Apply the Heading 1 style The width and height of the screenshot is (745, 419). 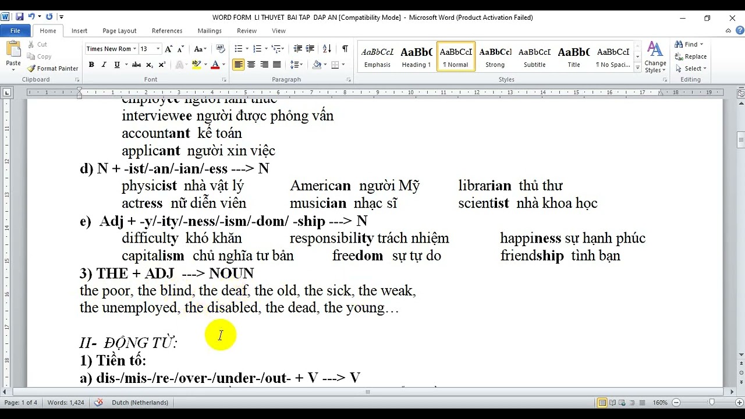coord(416,56)
